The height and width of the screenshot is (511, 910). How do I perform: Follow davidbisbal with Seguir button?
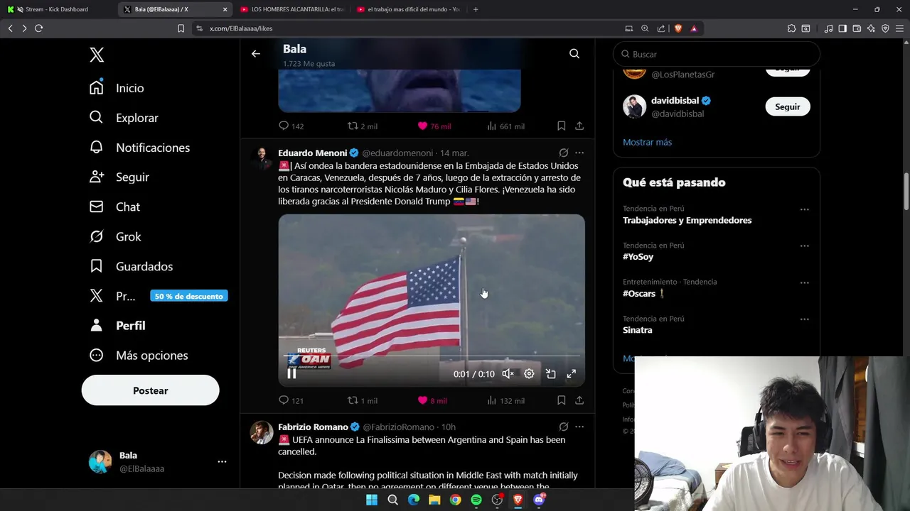tap(787, 106)
